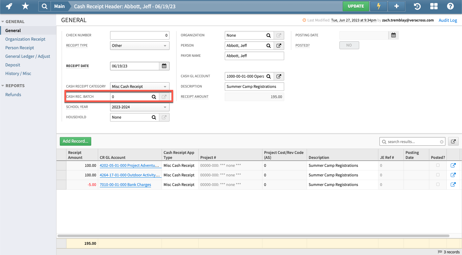Navigate to Deposit in the sidebar

pyautogui.click(x=13, y=65)
